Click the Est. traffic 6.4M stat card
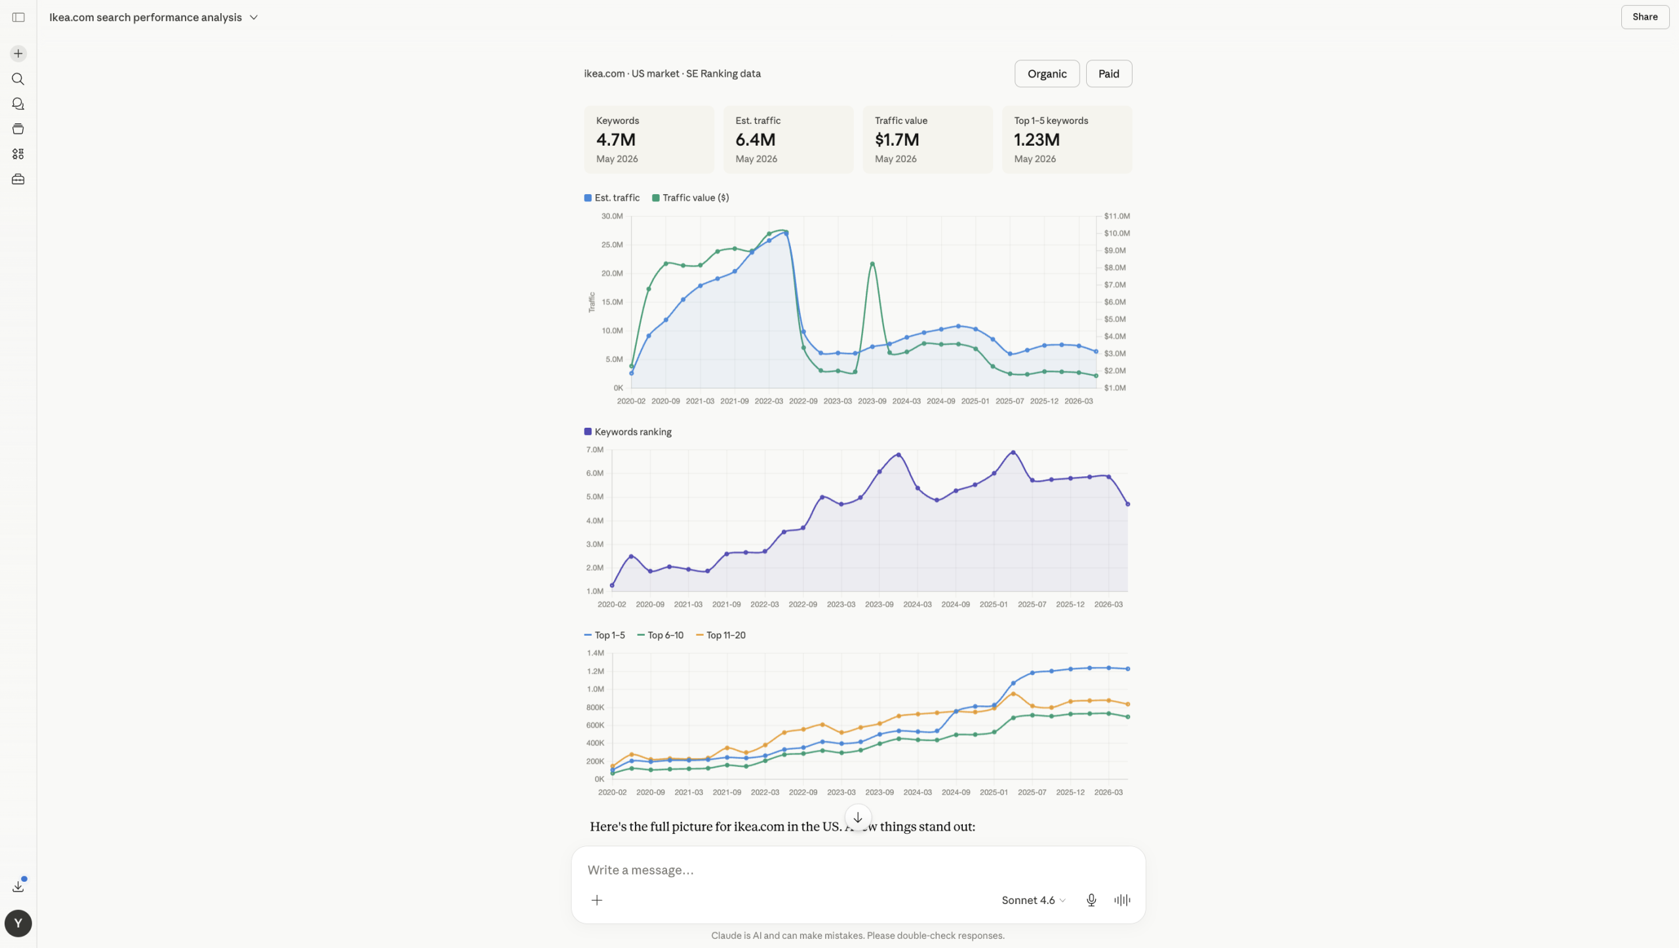Screen dimensions: 1679x948 788,140
